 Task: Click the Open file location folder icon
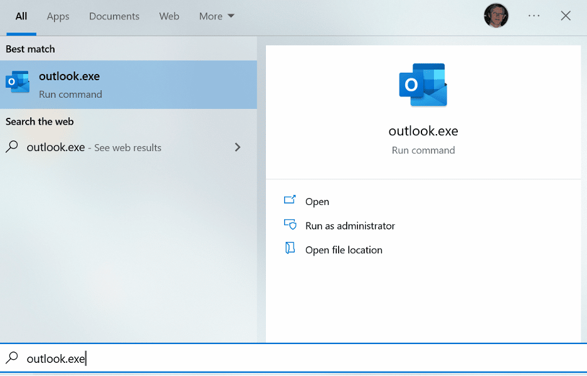(x=290, y=248)
